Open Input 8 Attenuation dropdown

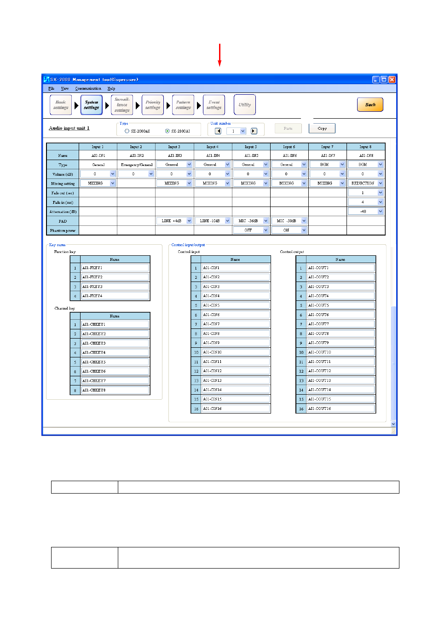[381, 211]
